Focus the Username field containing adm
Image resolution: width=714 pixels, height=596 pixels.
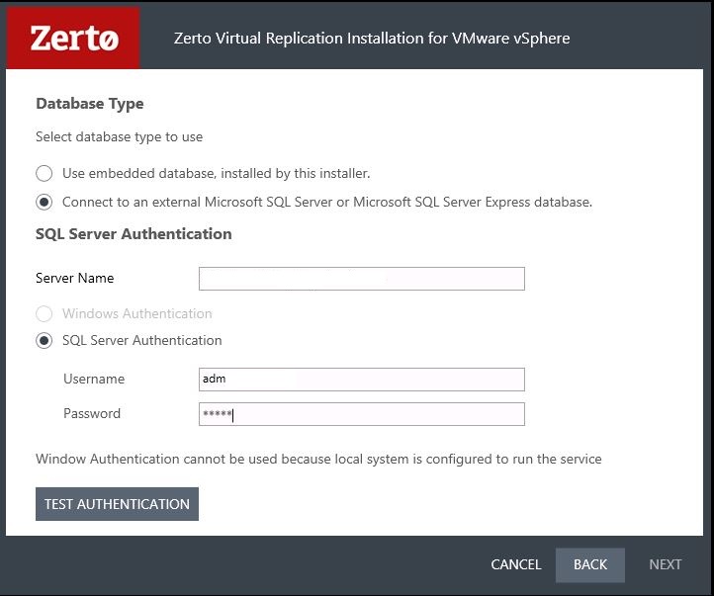[362, 380]
